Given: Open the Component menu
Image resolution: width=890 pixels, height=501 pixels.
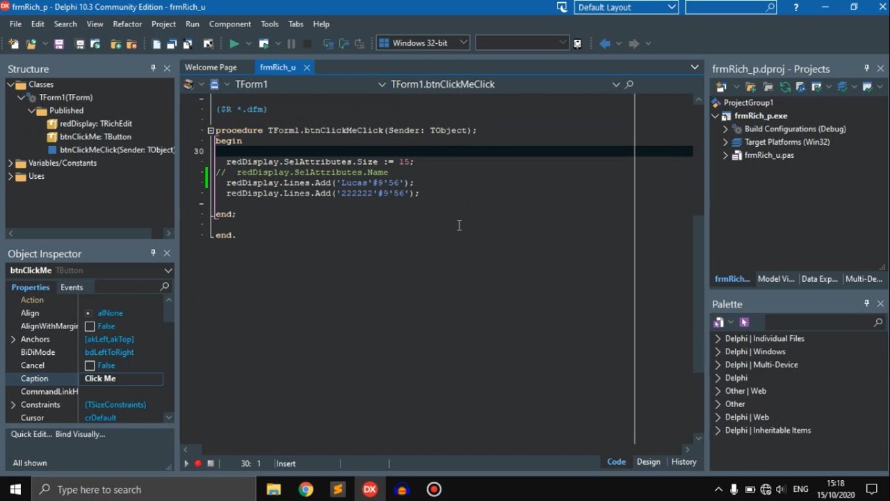Looking at the screenshot, I should 230,24.
